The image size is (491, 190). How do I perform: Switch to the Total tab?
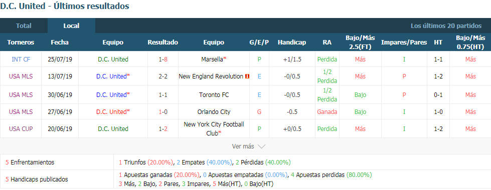24,25
